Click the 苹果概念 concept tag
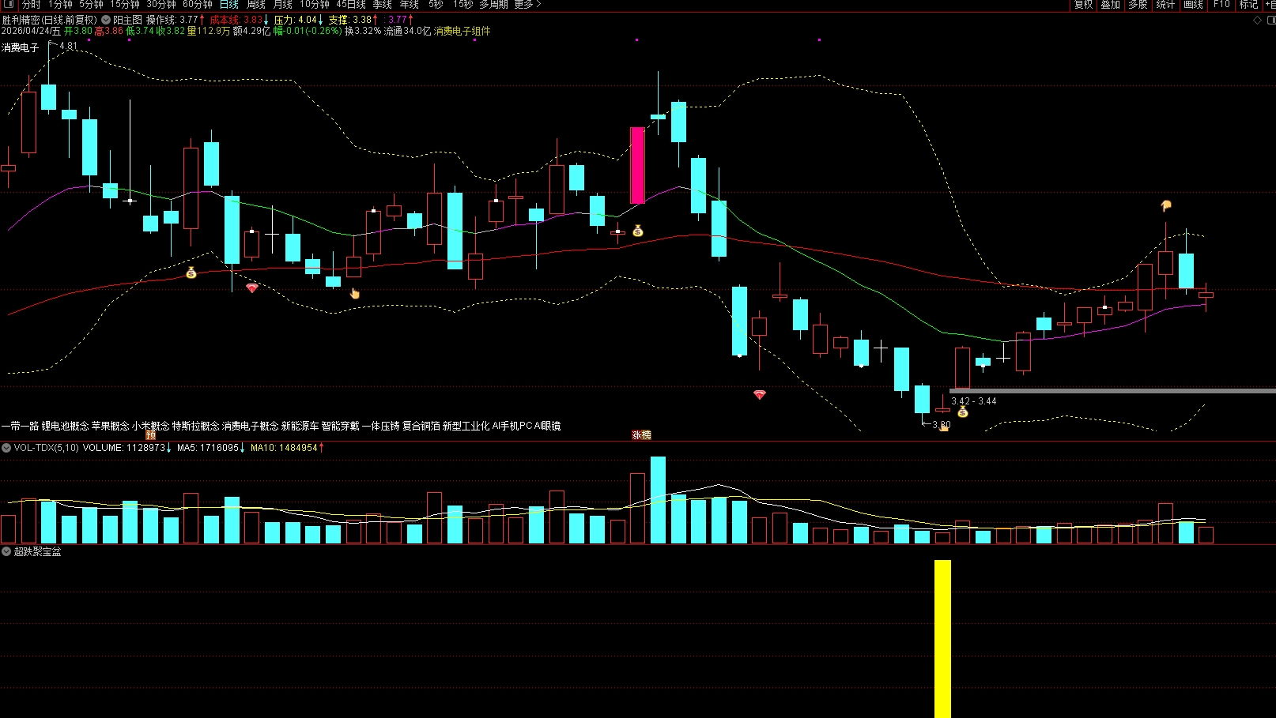 [110, 426]
